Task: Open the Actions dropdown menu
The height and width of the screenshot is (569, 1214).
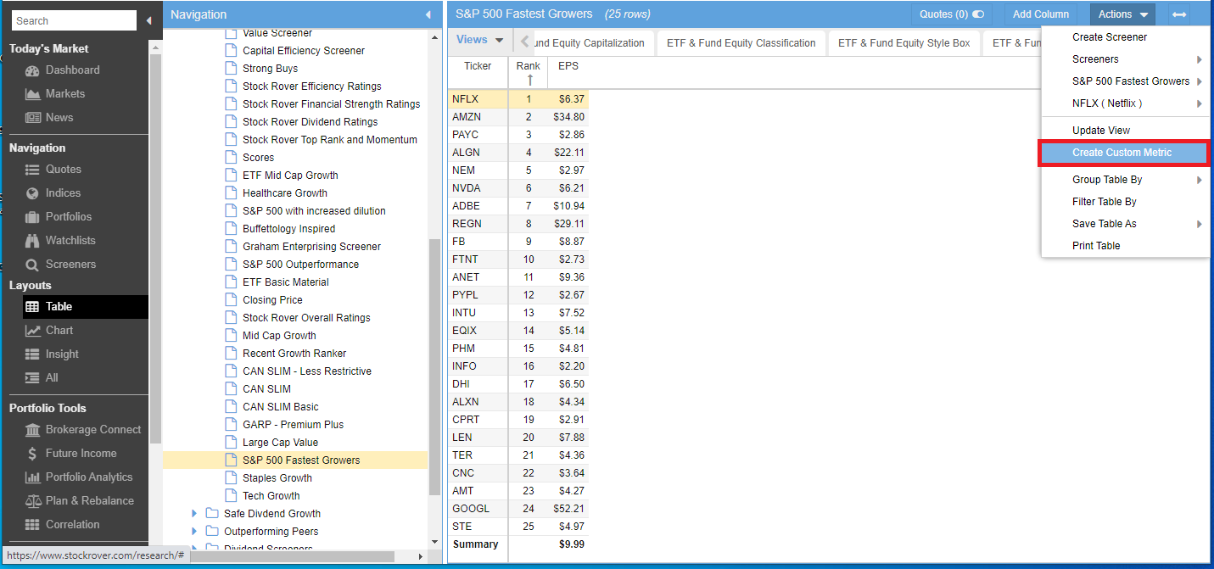Action: (1122, 14)
